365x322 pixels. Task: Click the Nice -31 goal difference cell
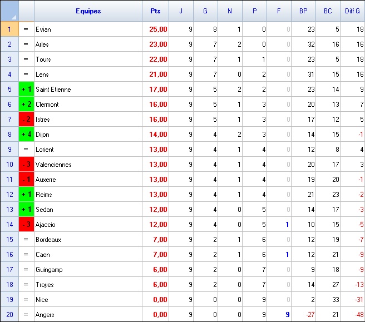pos(353,299)
